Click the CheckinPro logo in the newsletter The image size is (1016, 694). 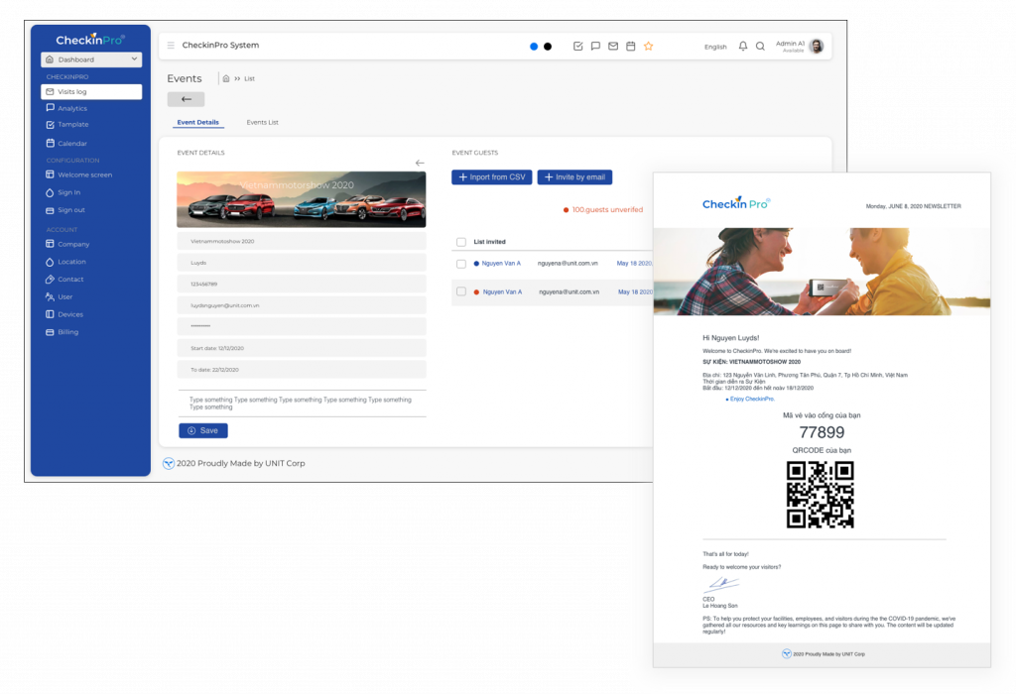[736, 203]
